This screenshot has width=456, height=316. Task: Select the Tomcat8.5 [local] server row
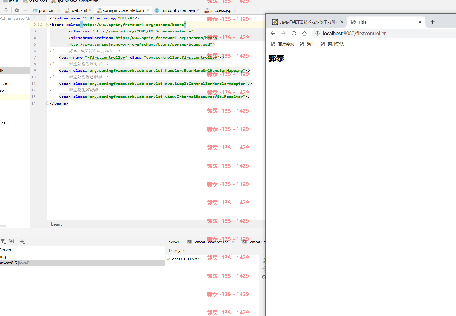click(82, 263)
